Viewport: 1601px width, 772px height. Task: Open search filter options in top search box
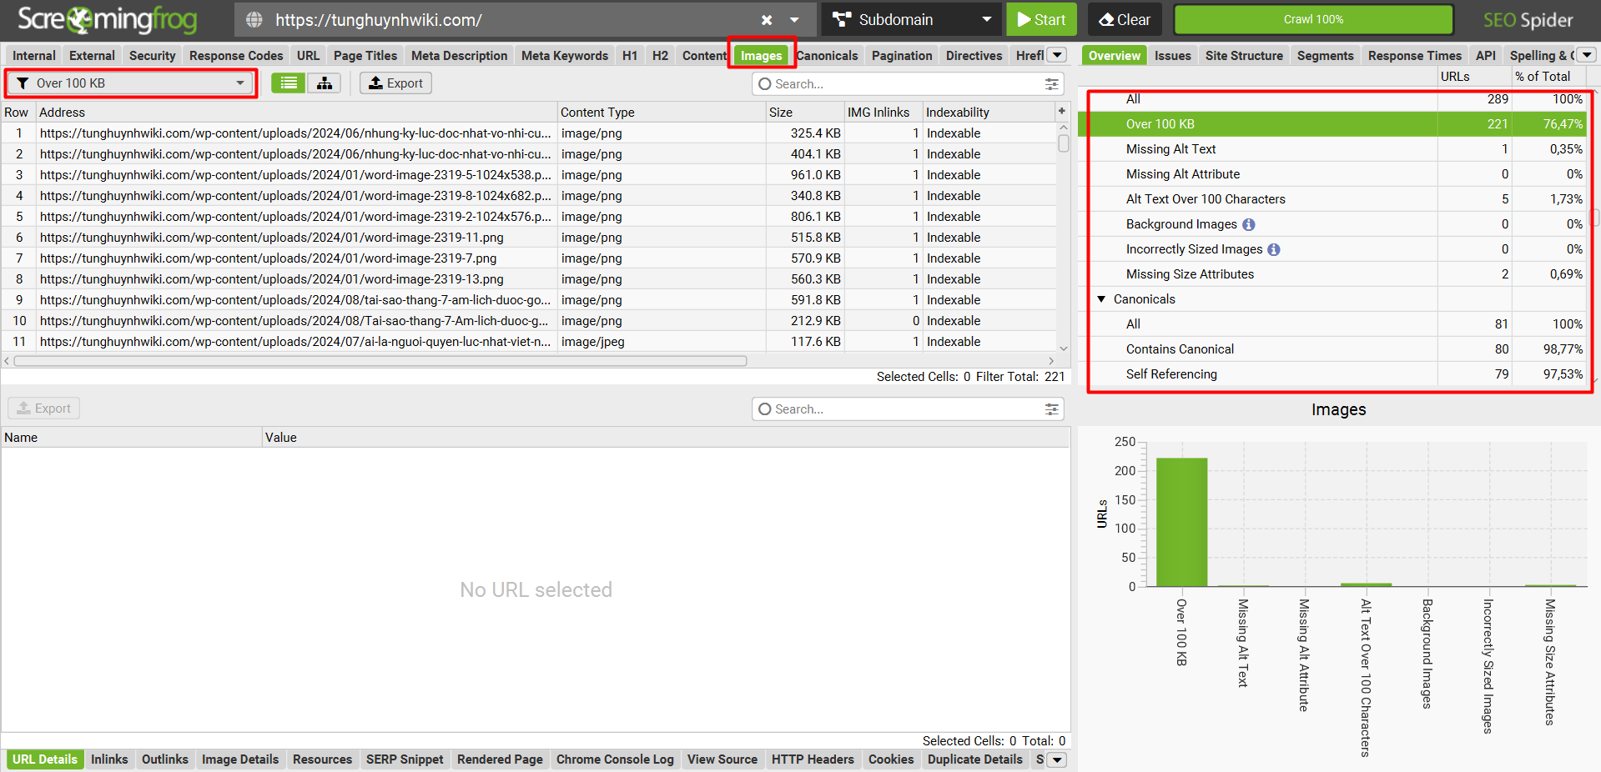click(1051, 84)
